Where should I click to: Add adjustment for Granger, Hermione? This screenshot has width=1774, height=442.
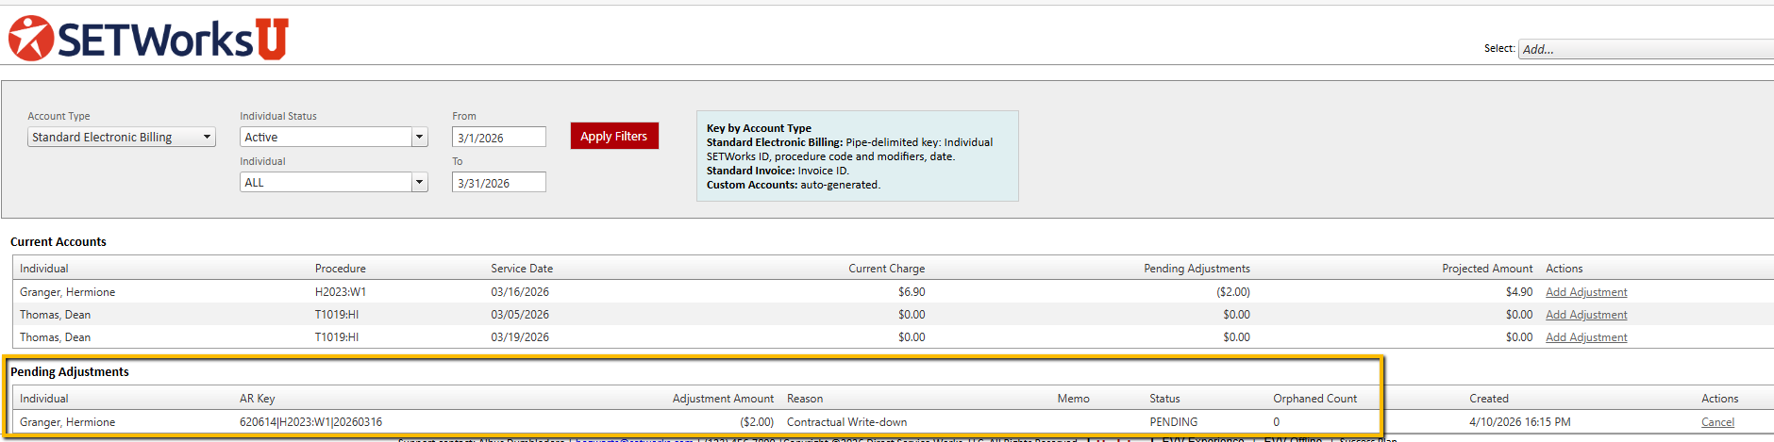(1585, 292)
